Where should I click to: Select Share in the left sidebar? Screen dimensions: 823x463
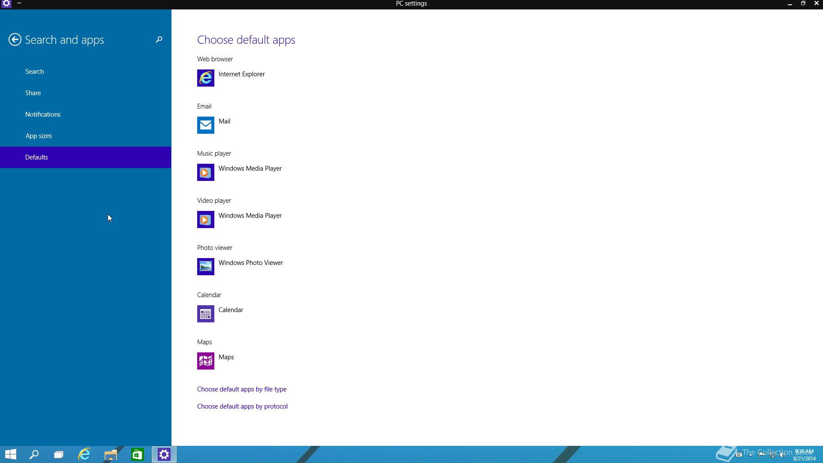[86, 93]
